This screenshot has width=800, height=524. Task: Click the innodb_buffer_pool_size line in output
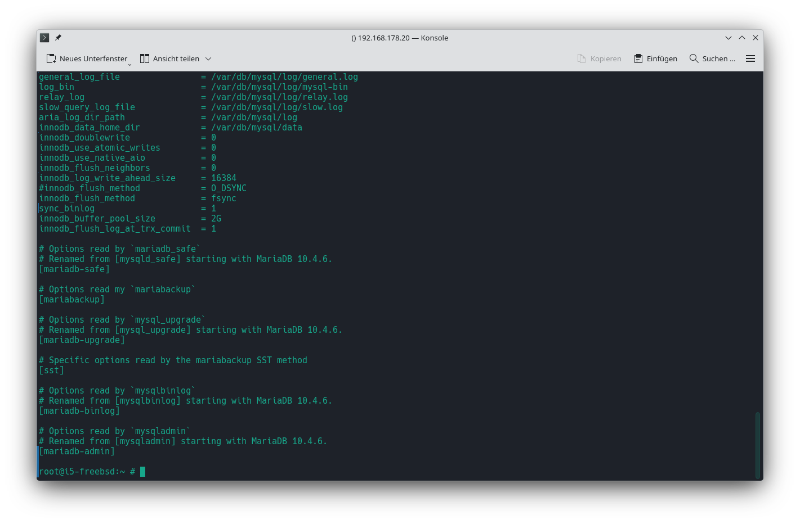[x=97, y=219]
